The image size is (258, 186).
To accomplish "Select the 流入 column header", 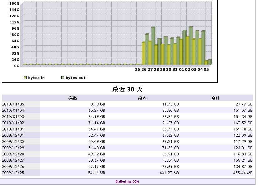I will point(144,97).
